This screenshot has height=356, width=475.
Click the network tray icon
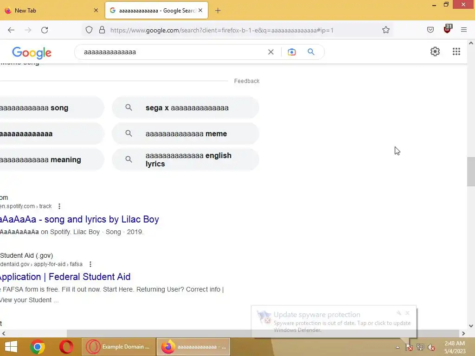[x=420, y=347]
